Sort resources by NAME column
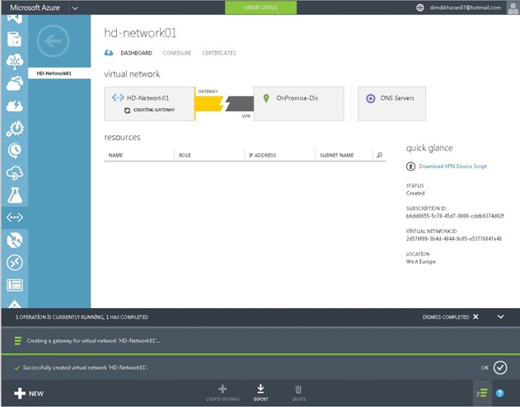Screen dimensions: 520x407 tap(115, 155)
